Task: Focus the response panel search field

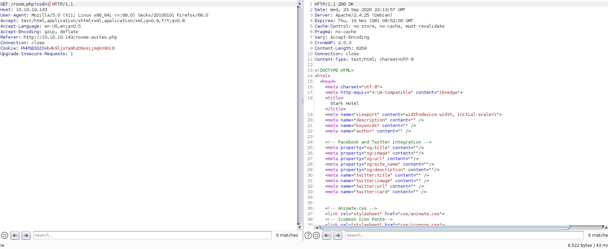Action: coord(464,235)
